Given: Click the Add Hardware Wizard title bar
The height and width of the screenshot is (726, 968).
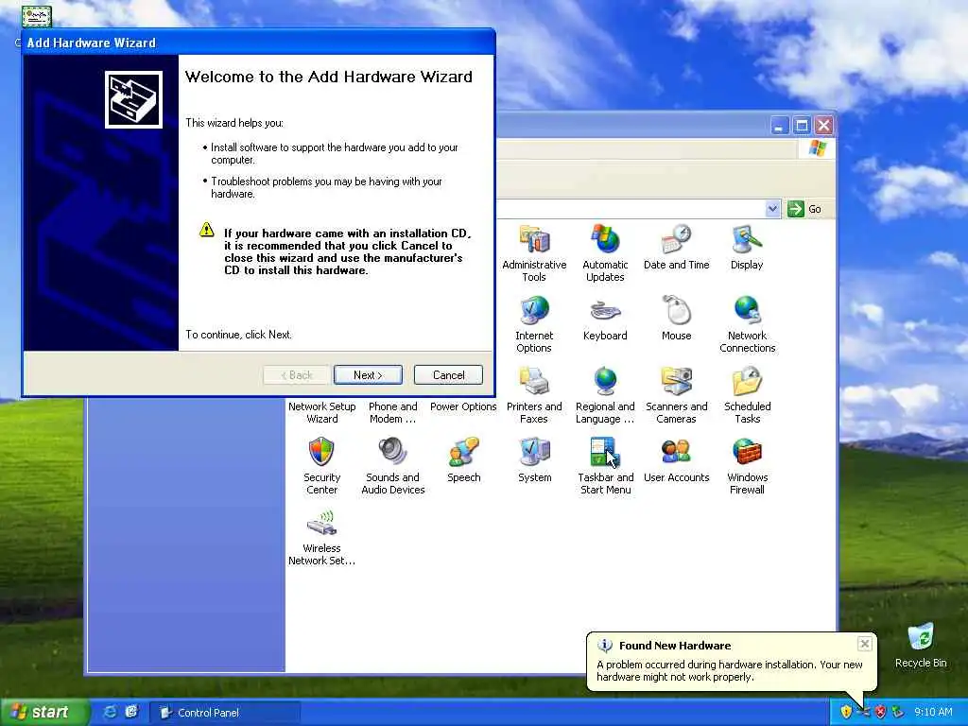Looking at the screenshot, I should click(259, 43).
